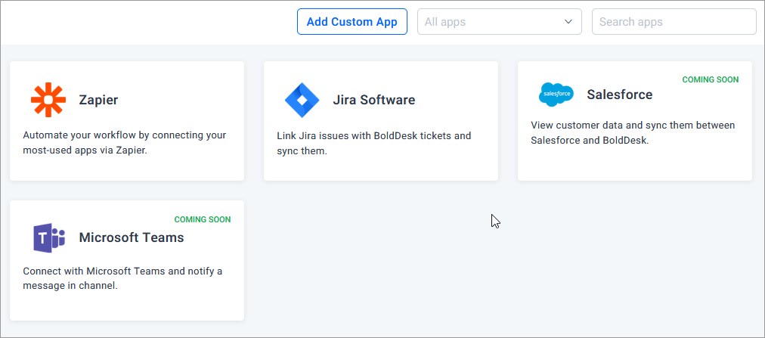Click Salesforce card's COMING SOON label

pyautogui.click(x=711, y=79)
